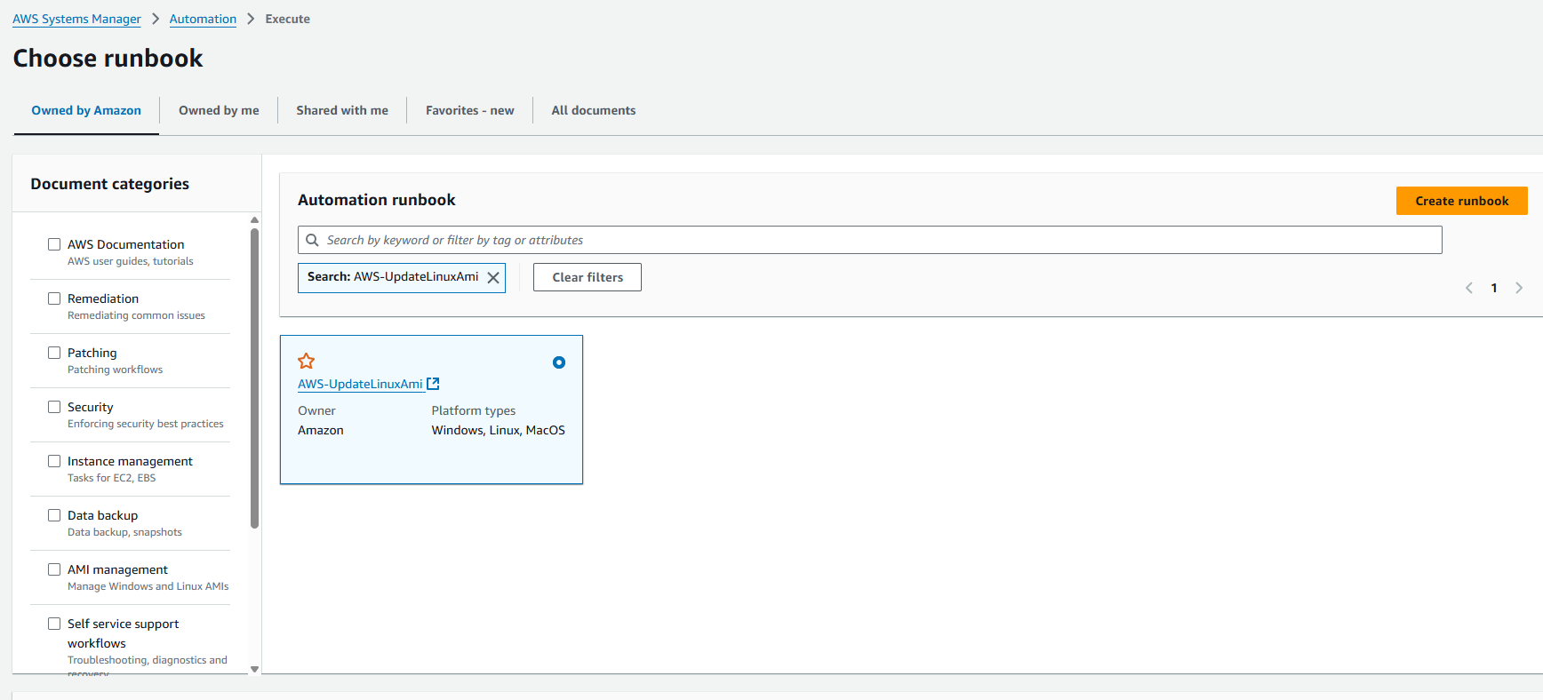The width and height of the screenshot is (1543, 700).
Task: Open the AWS-UpdateLinuxAmi runbook link
Action: 360,384
